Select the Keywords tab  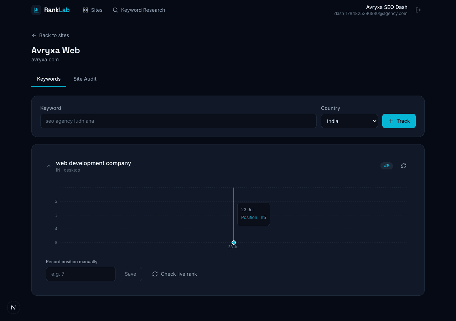tap(49, 79)
